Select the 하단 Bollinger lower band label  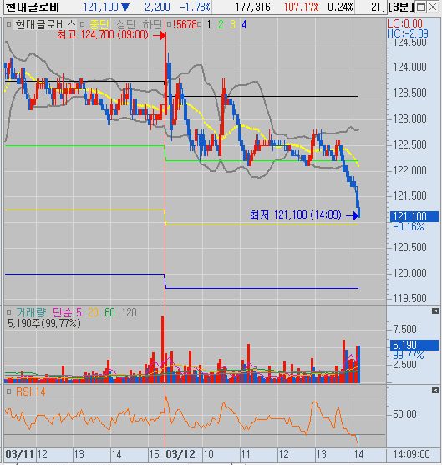click(153, 24)
